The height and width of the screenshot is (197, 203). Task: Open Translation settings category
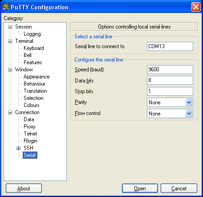pyautogui.click(x=36, y=91)
